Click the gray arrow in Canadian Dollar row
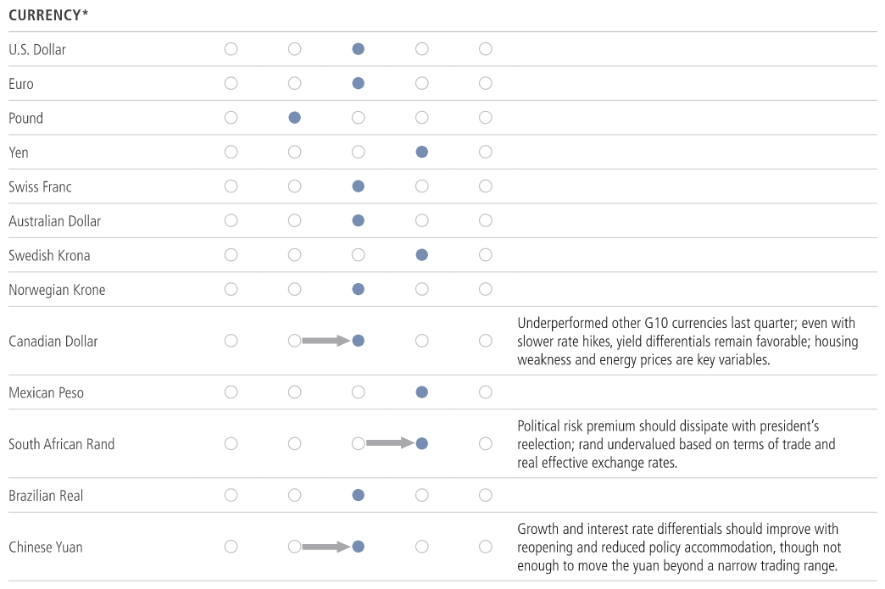The width and height of the screenshot is (885, 589). point(326,341)
